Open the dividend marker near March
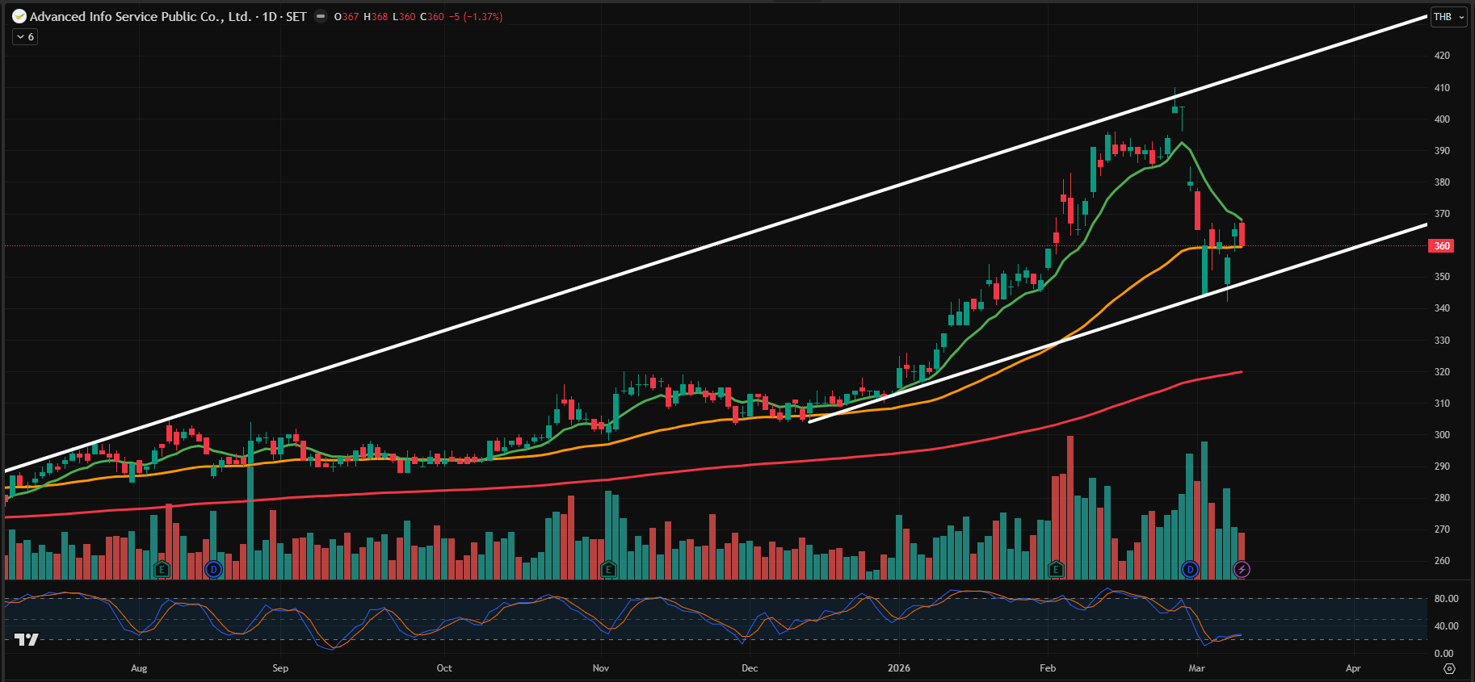 click(x=1190, y=570)
